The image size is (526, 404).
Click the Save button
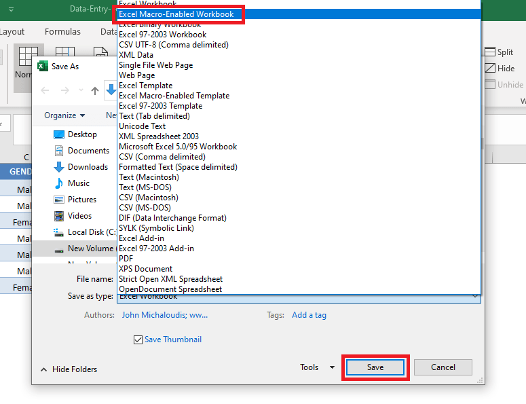pos(375,367)
